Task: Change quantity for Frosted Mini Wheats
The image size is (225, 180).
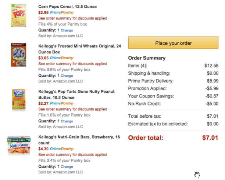Action: 67,76
